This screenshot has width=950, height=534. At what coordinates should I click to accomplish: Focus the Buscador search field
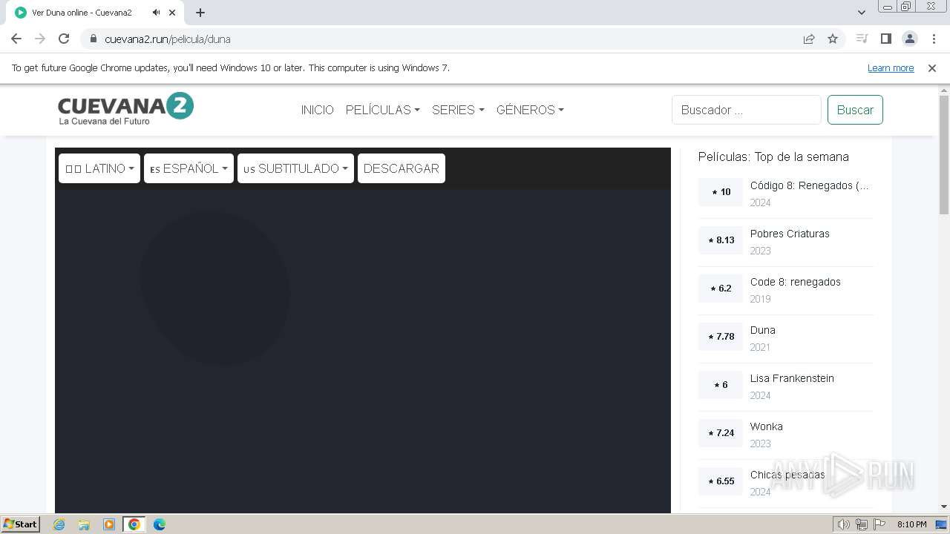click(747, 110)
